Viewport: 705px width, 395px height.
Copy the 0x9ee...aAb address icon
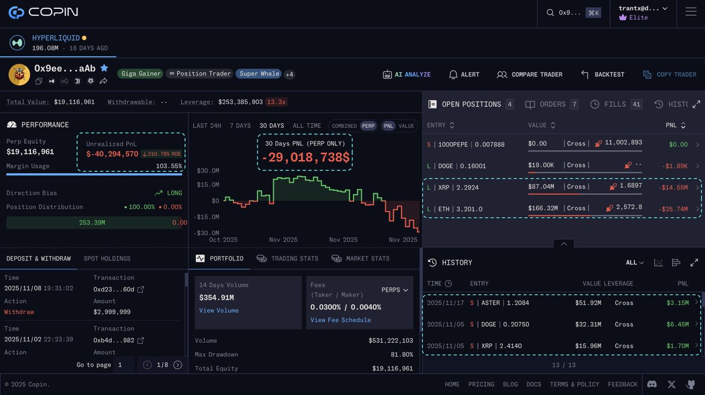[x=38, y=81]
